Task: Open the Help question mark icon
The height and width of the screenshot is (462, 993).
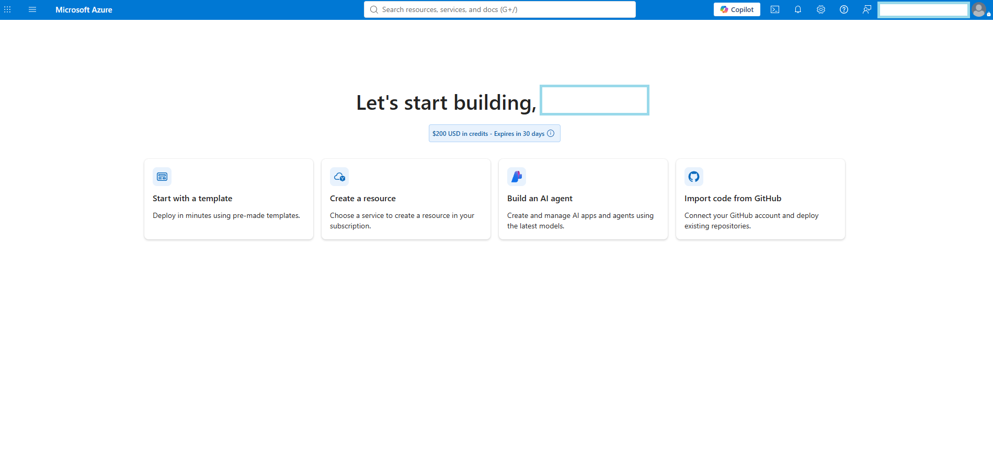Action: 844,9
